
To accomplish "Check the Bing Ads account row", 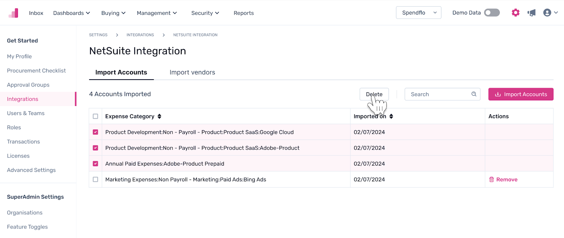I will pos(96,180).
